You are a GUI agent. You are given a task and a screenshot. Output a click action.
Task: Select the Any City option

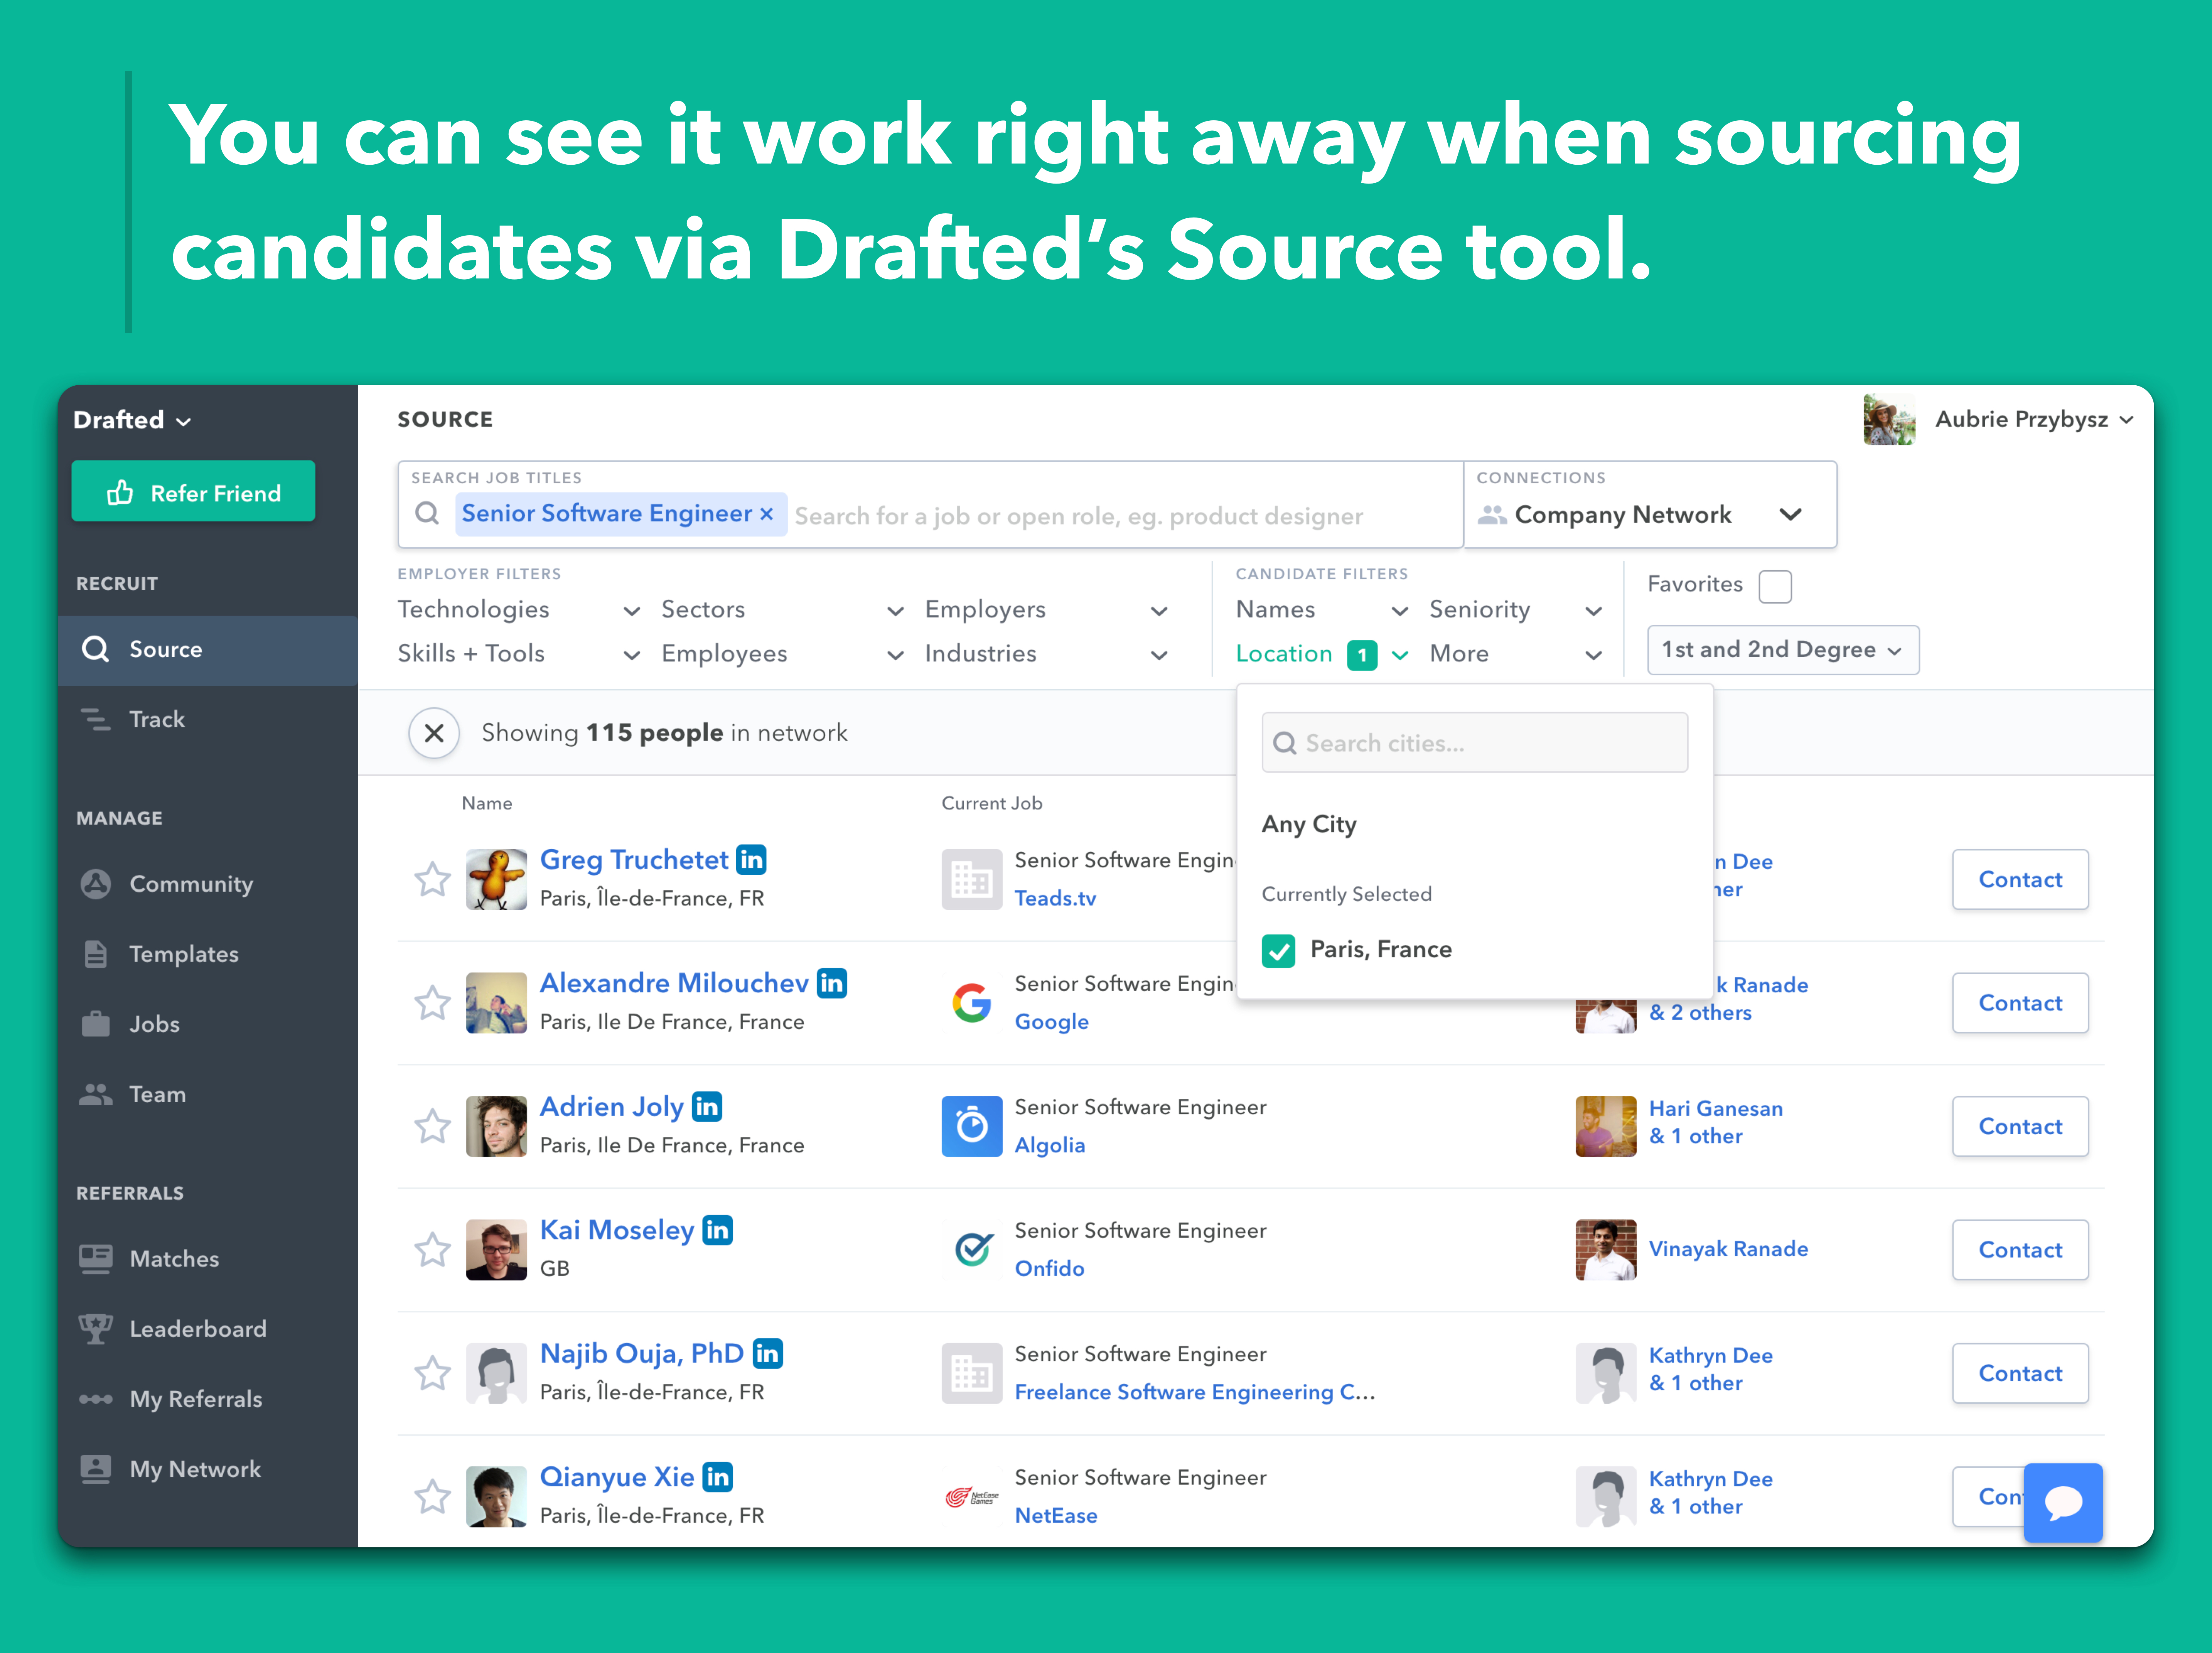1309,825
